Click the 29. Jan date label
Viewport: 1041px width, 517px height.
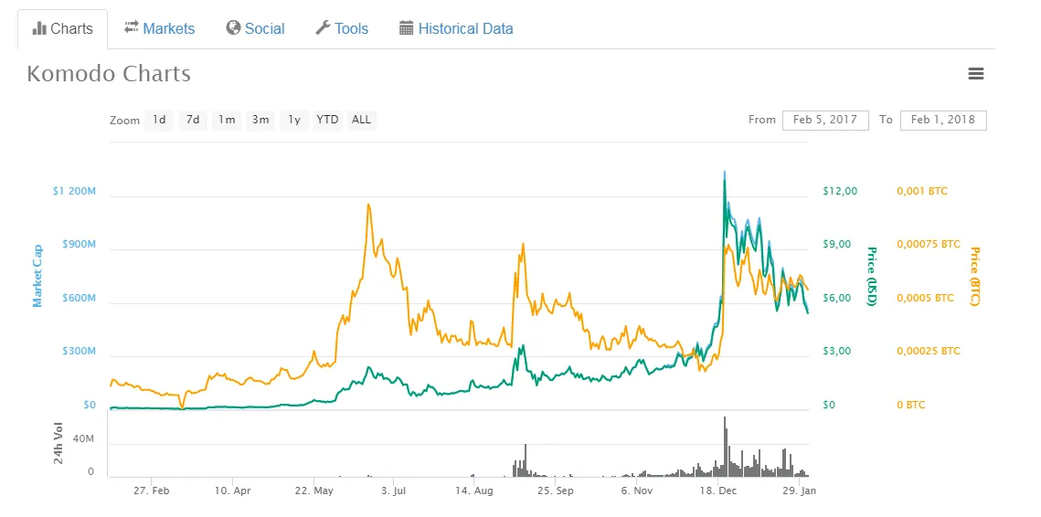click(x=799, y=491)
